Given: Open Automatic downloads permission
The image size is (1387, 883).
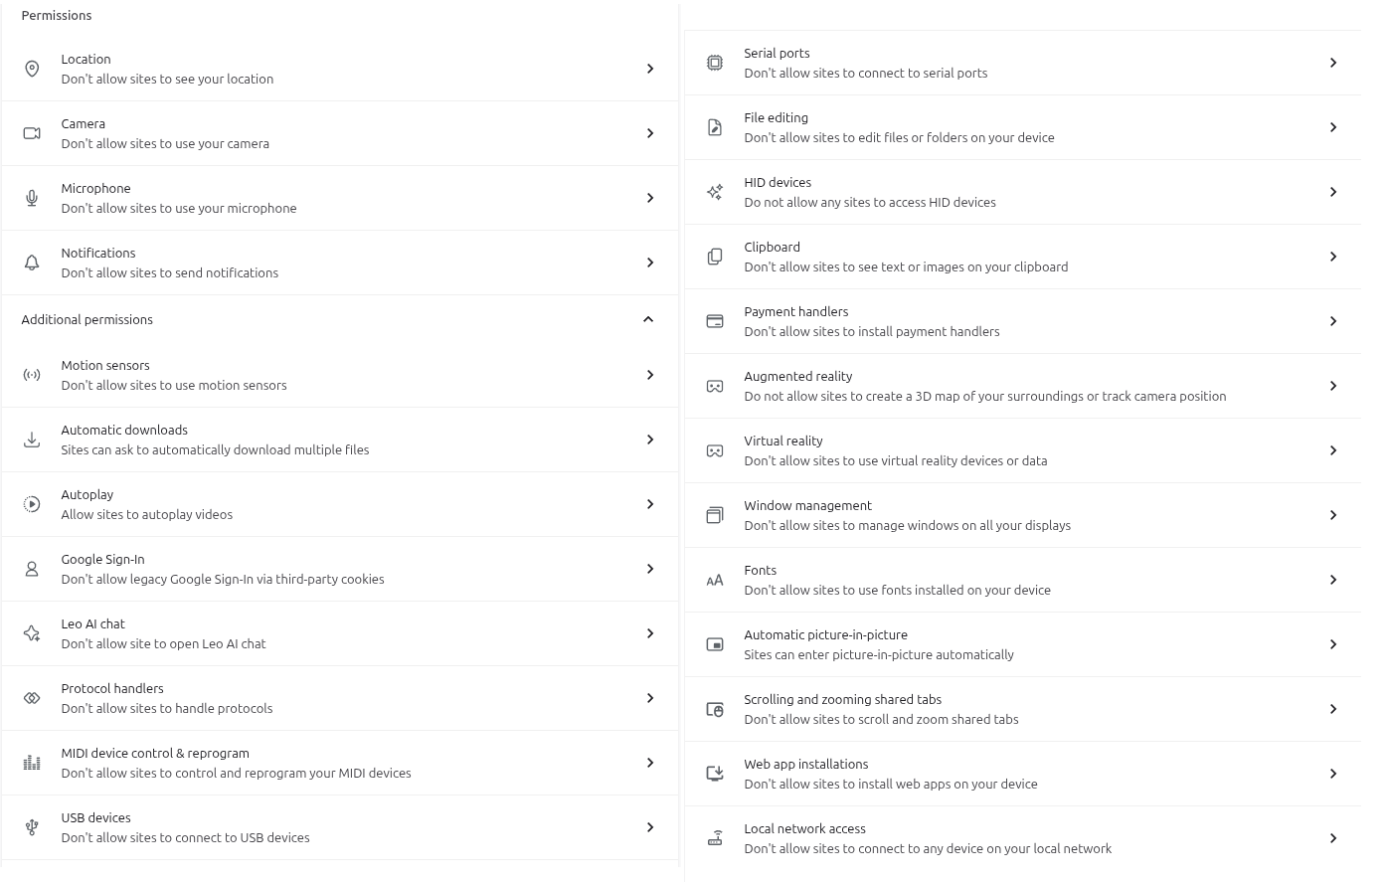Looking at the screenshot, I should 338,440.
